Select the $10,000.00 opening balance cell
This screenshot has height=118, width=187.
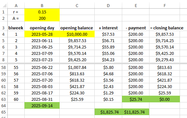click(x=77, y=34)
